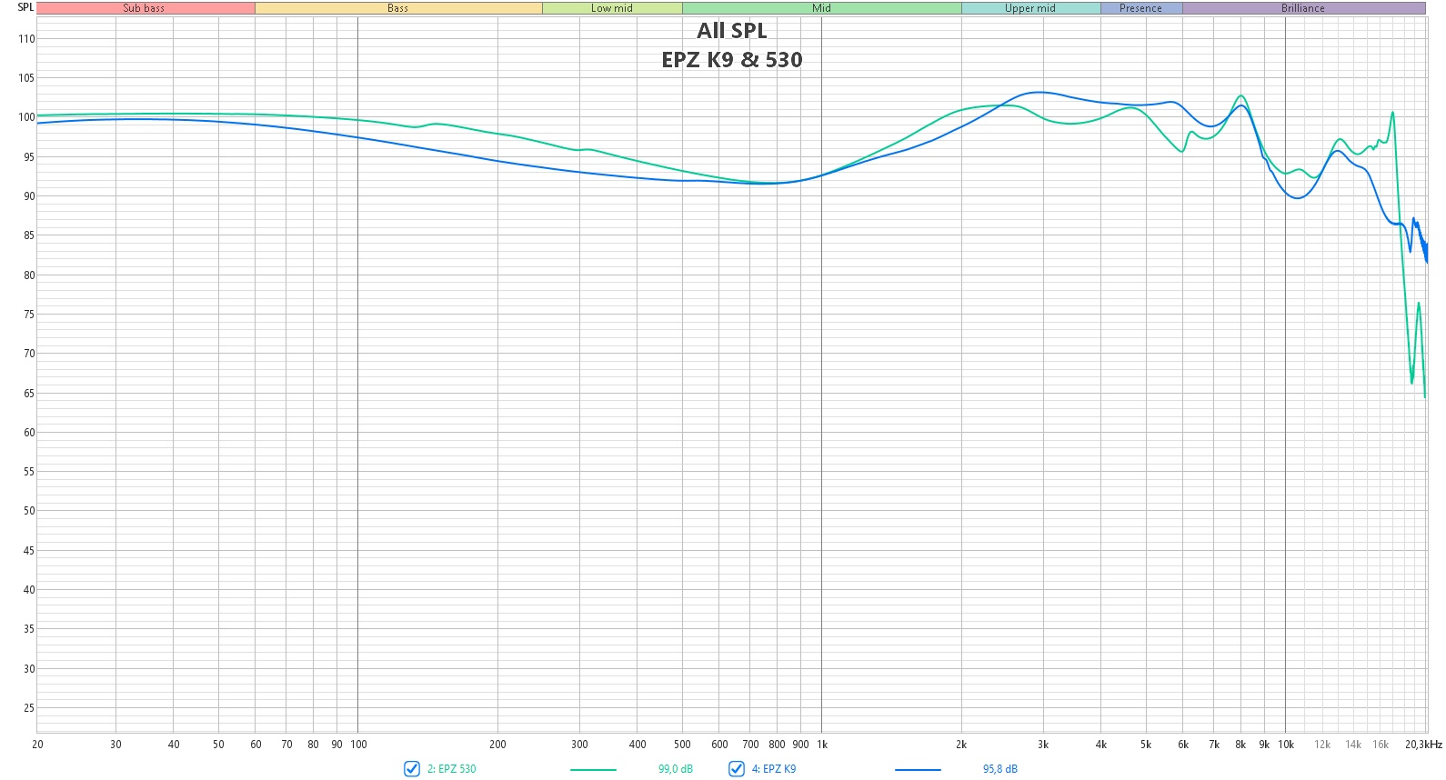Click the "95,8 dB" legend value
Image resolution: width=1446 pixels, height=780 pixels.
click(1000, 769)
